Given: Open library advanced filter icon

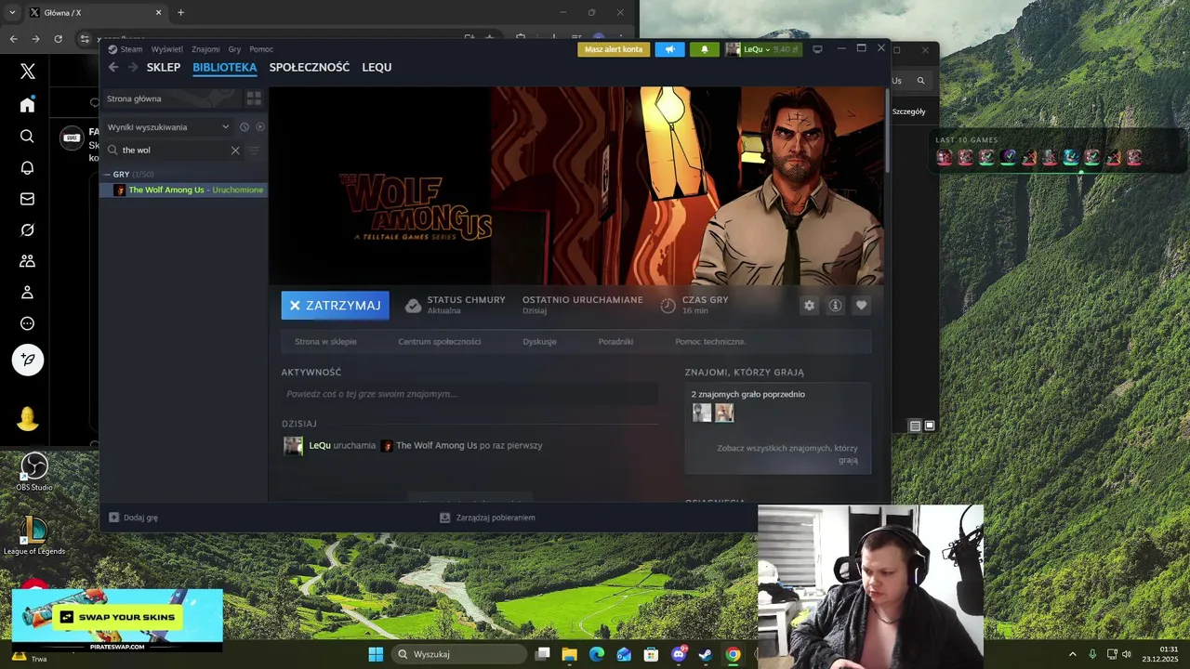Looking at the screenshot, I should tap(255, 151).
